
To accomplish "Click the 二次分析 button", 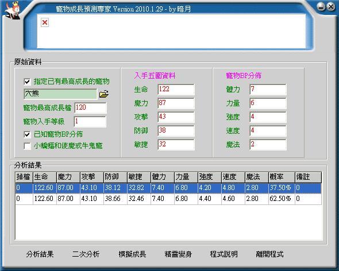I will (x=86, y=254).
